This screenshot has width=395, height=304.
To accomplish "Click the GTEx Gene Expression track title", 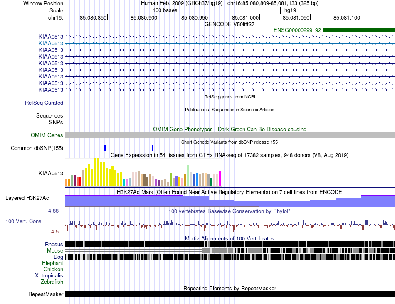I will [x=230, y=155].
